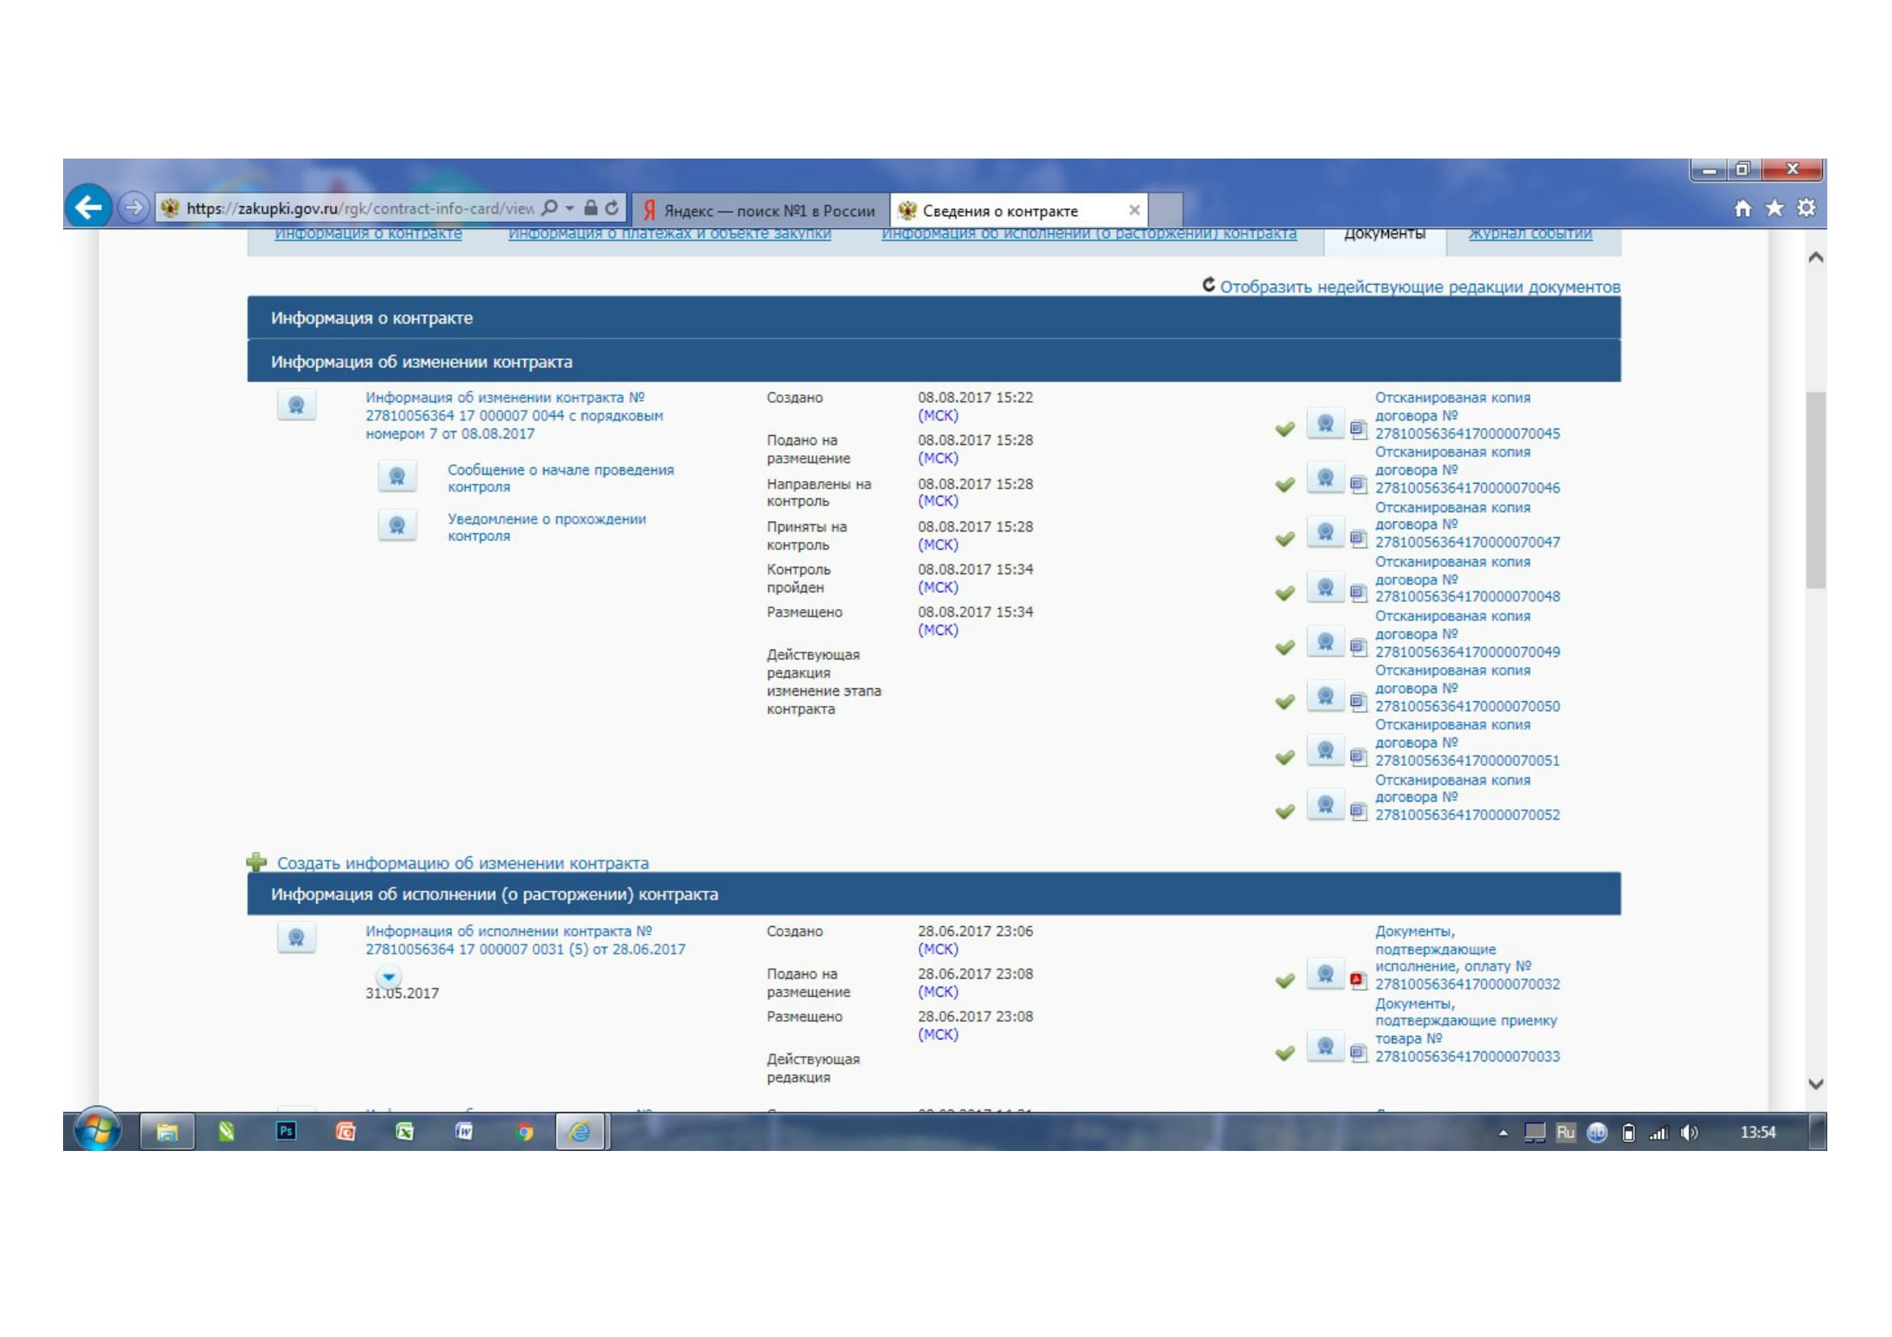
Task: Click signature icon next to 'Уведомление о прохождении контроля'
Action: 396,526
